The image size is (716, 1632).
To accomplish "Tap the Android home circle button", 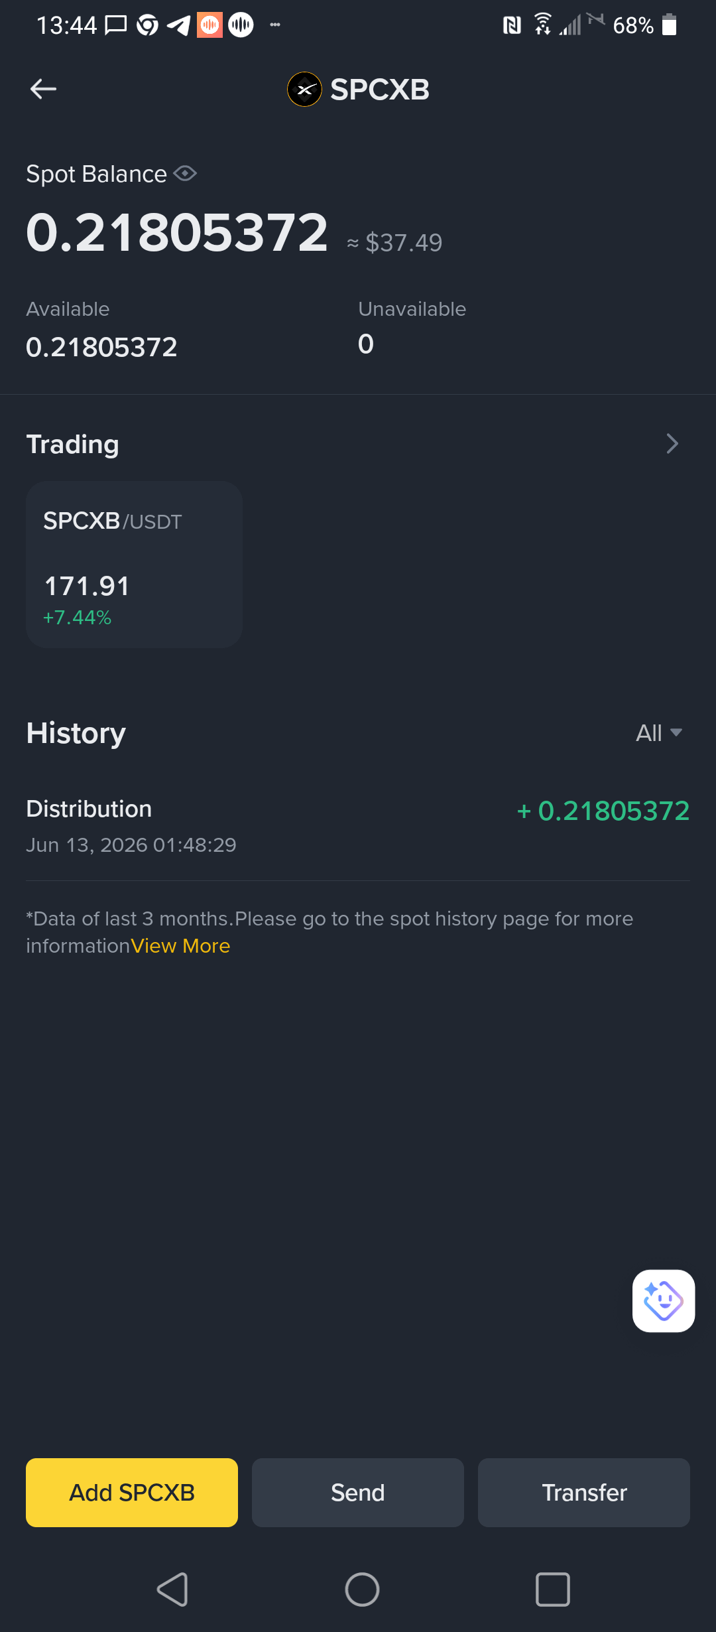I will tap(362, 1590).
